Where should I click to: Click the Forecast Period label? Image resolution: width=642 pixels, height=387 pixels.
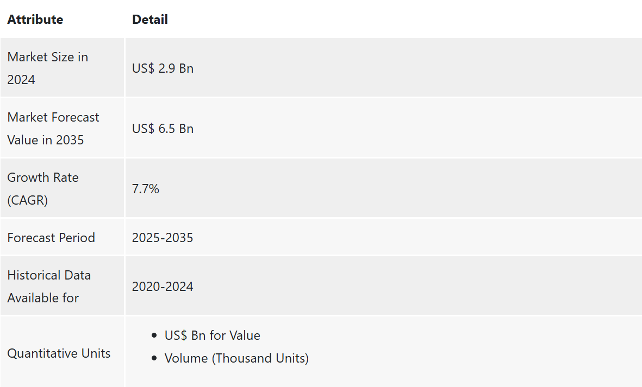coord(51,237)
